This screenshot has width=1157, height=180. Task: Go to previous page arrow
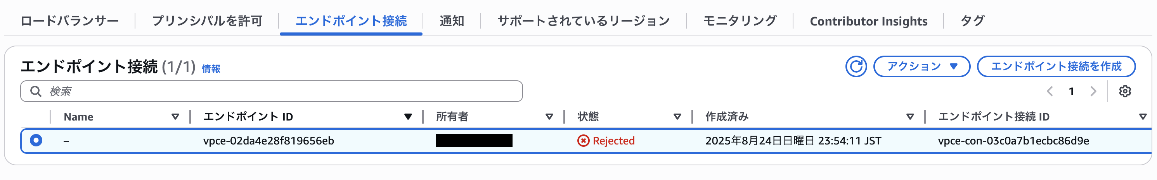point(1050,91)
